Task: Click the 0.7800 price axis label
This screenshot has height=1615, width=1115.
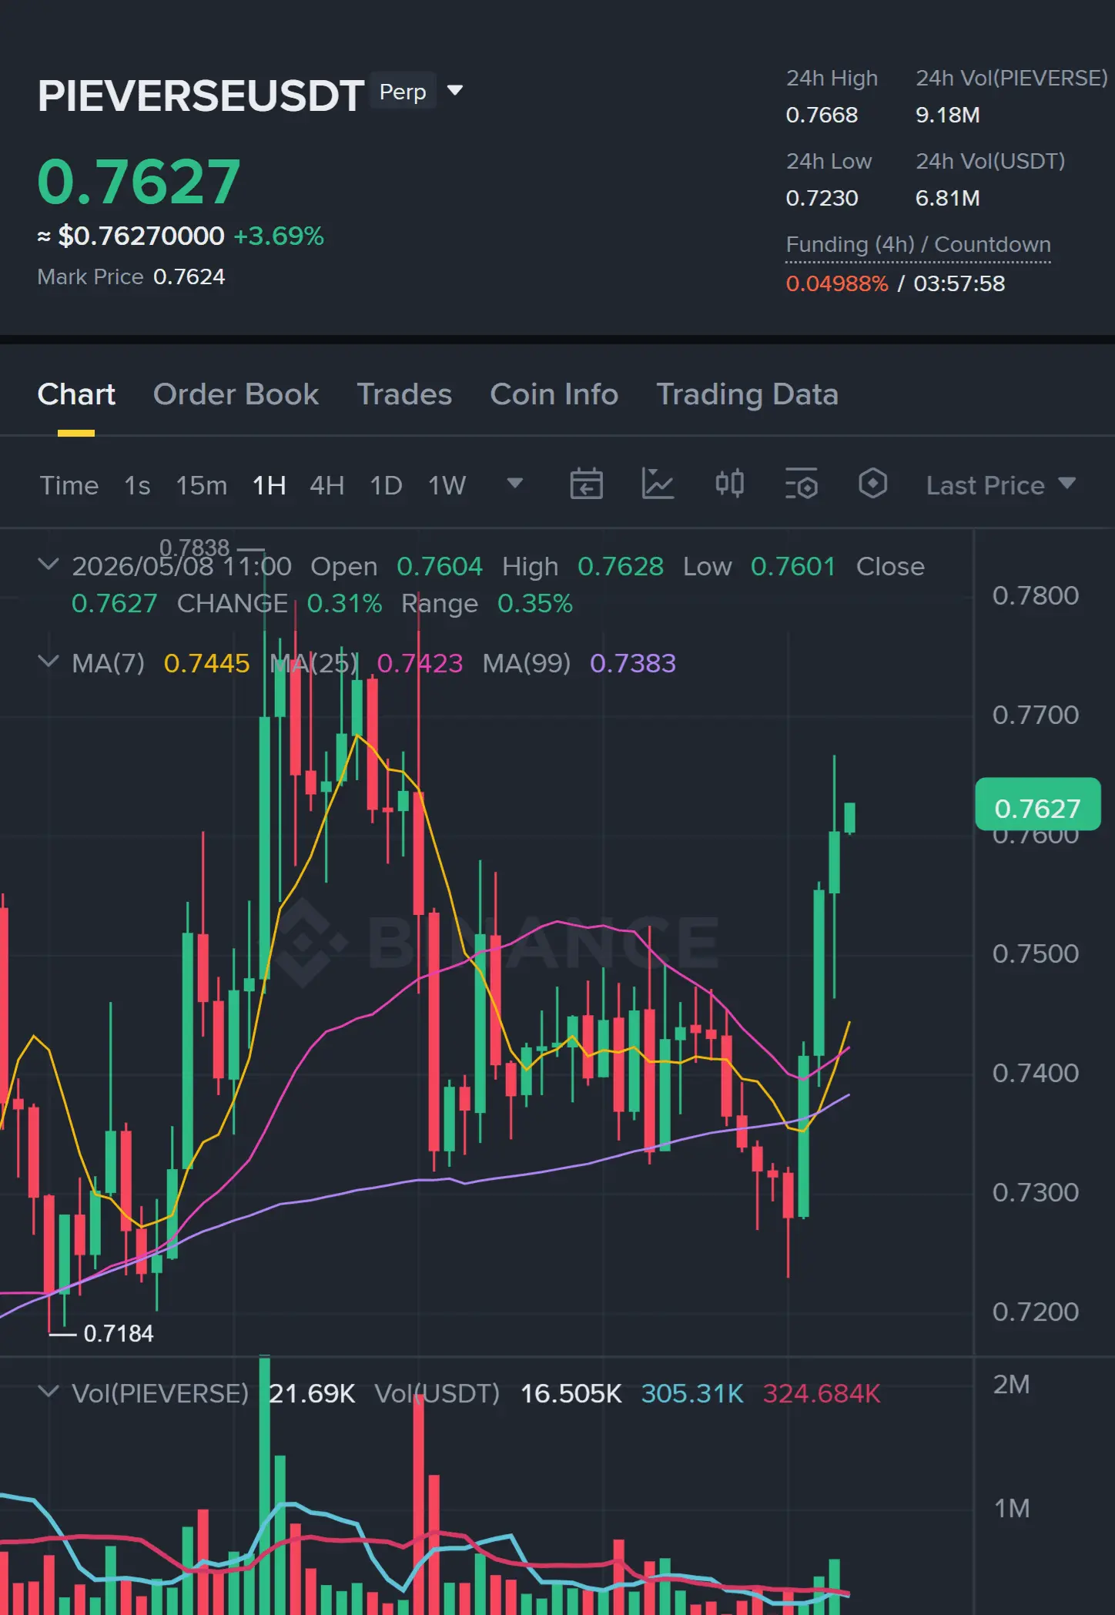Action: [1036, 595]
